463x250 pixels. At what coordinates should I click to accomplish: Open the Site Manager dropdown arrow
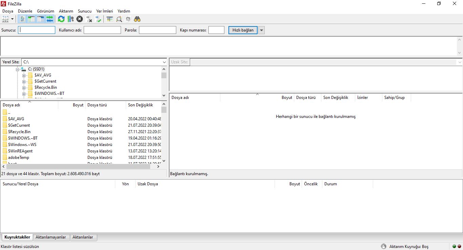13,19
